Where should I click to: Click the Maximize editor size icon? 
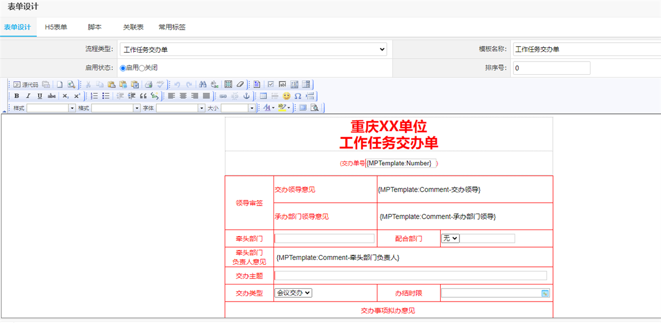pos(303,108)
